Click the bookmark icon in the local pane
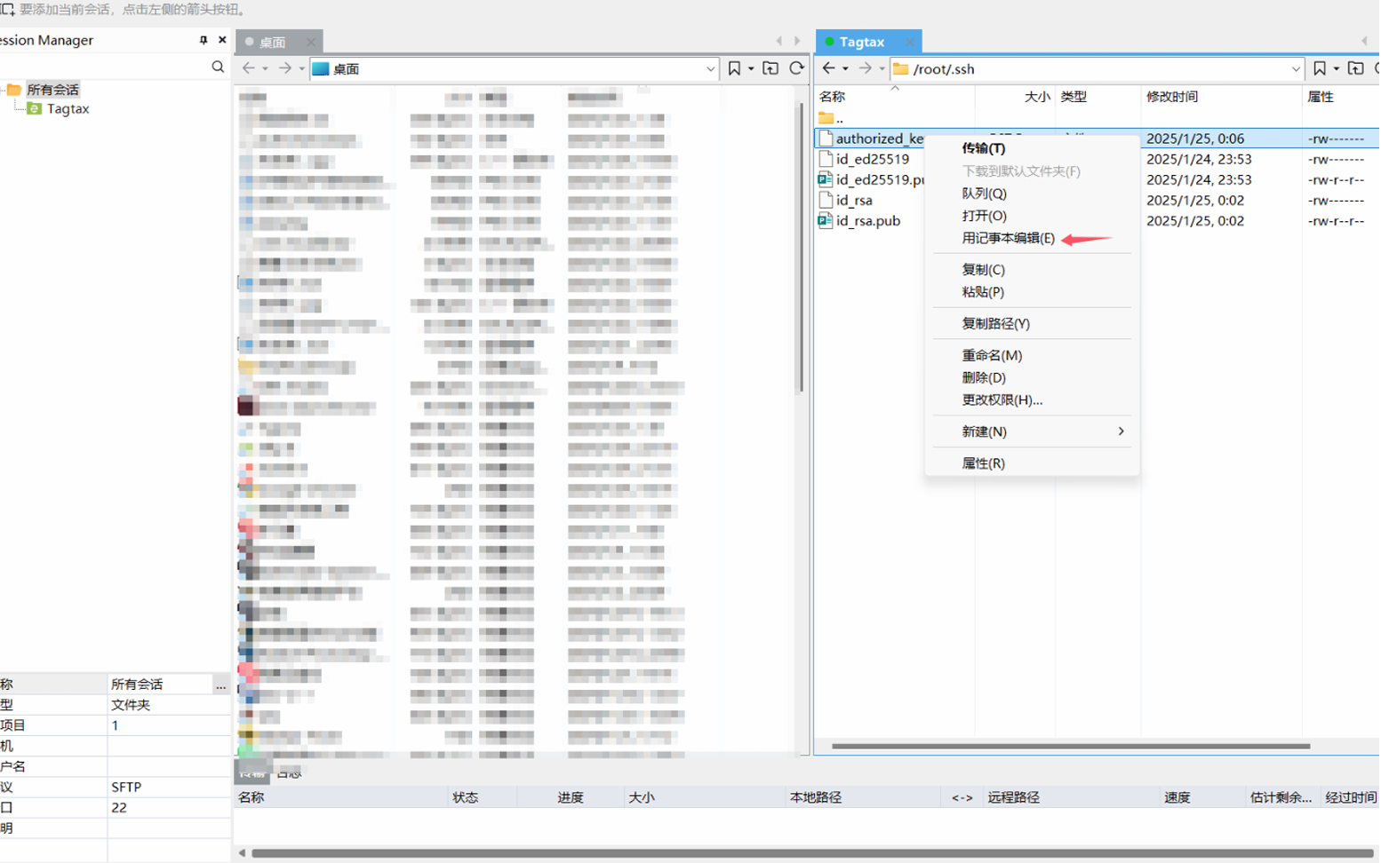This screenshot has height=863, width=1381. pos(734,68)
